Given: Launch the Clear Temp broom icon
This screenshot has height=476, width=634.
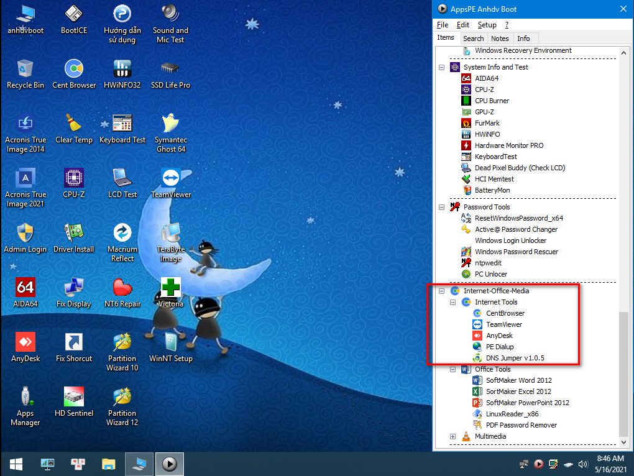Looking at the screenshot, I should (74, 129).
